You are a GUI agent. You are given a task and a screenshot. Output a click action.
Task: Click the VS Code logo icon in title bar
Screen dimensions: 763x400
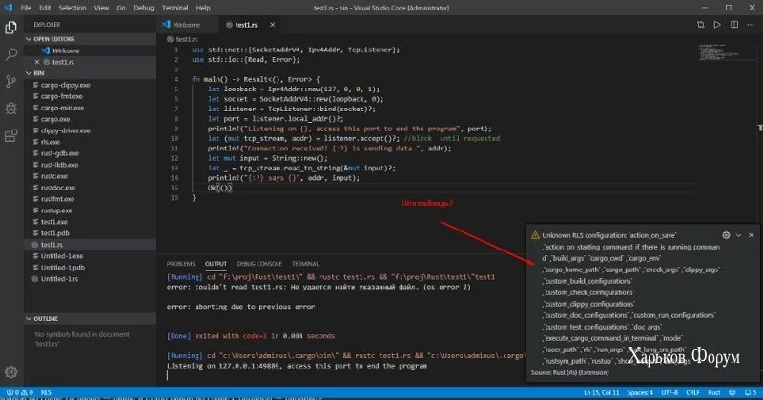9,8
